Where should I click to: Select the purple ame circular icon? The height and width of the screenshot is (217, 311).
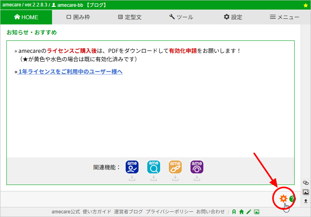[197, 167]
